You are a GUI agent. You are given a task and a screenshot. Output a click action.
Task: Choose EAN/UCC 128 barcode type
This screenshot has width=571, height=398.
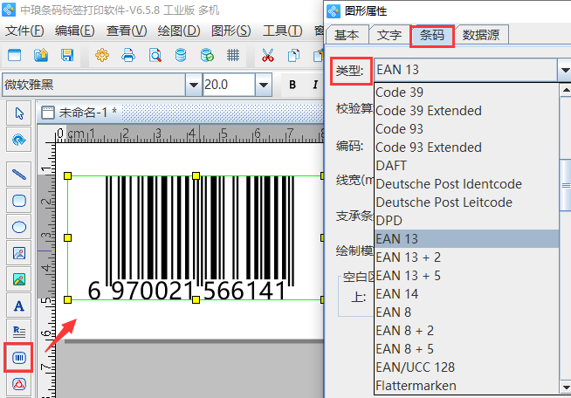pos(466,367)
